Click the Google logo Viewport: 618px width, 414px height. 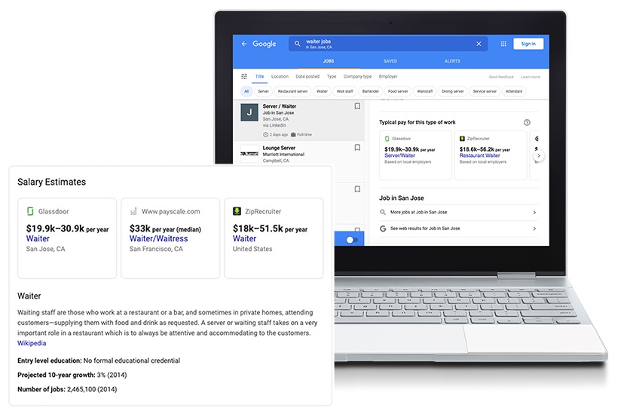[x=264, y=44]
